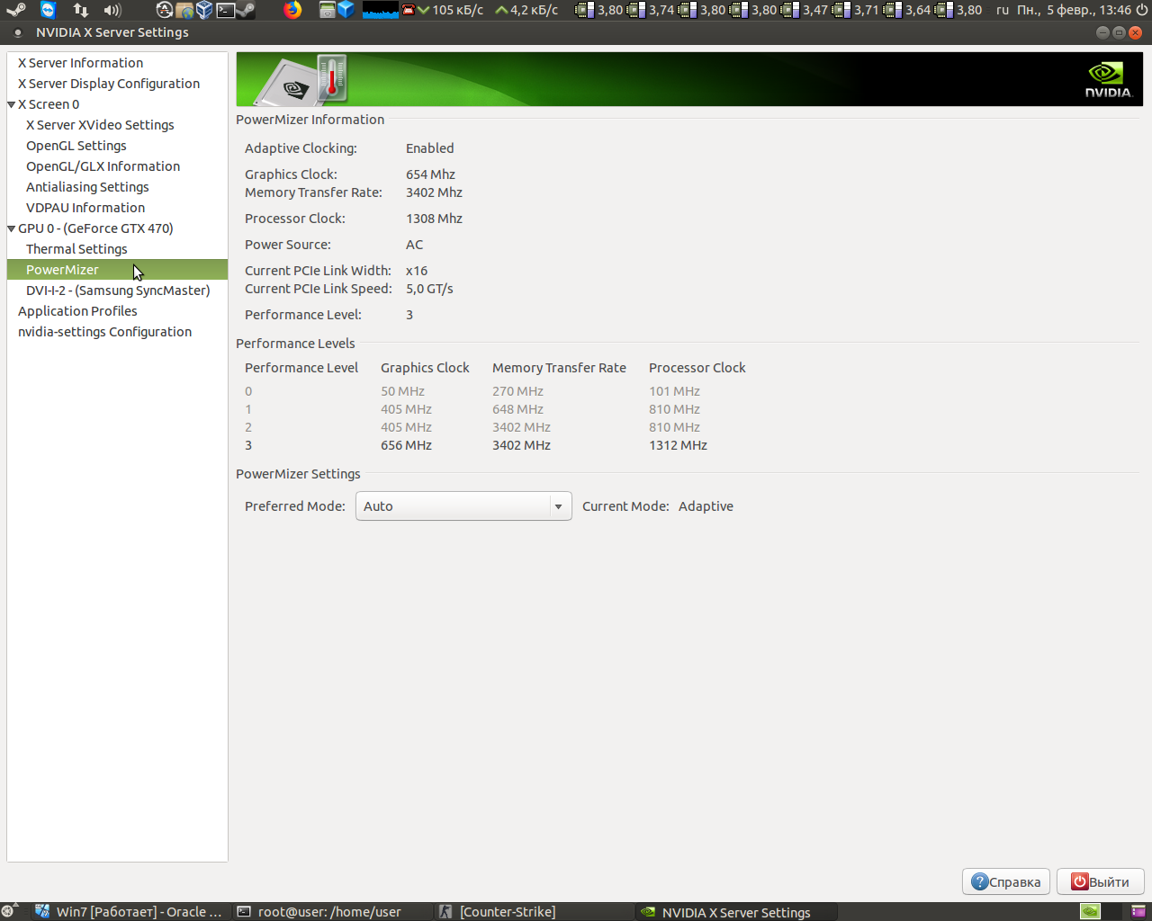Viewport: 1152px width, 921px height.
Task: Open the power session menu icon
Action: (1142, 10)
